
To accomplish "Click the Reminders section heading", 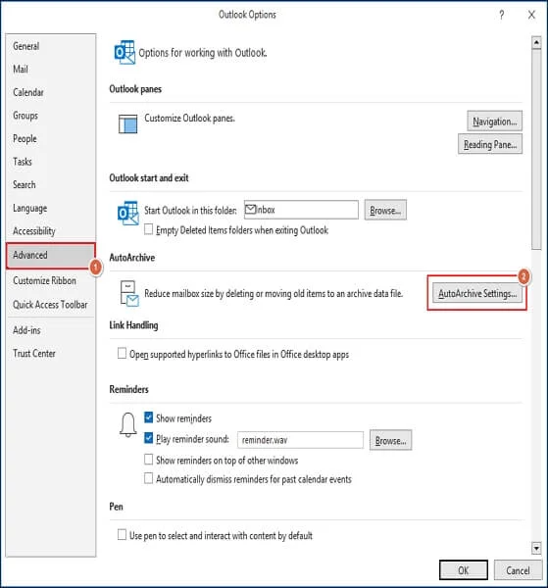I will coord(128,389).
